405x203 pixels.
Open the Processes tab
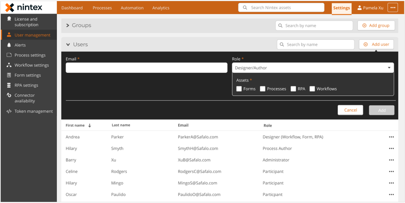click(x=102, y=8)
